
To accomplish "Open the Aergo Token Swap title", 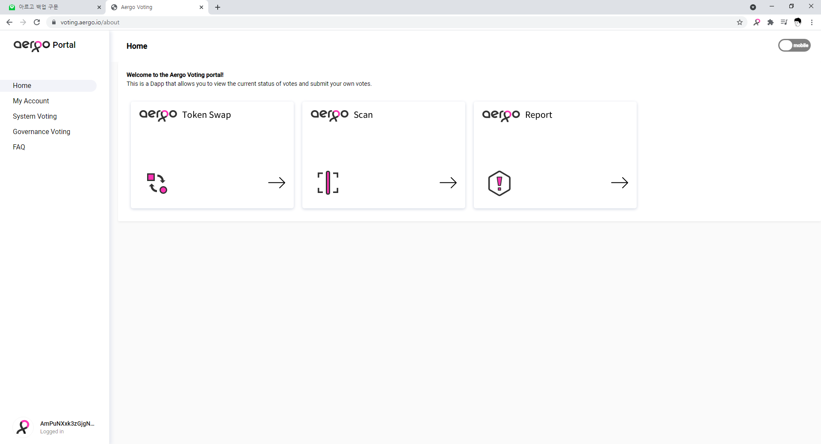I will click(185, 115).
